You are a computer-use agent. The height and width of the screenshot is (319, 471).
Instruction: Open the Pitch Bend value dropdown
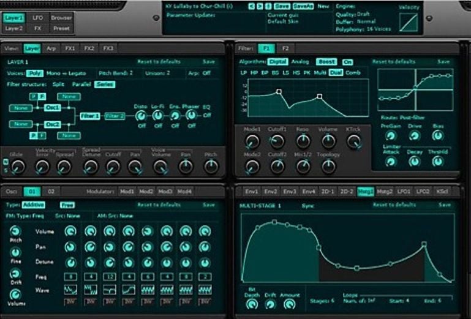[x=116, y=73]
